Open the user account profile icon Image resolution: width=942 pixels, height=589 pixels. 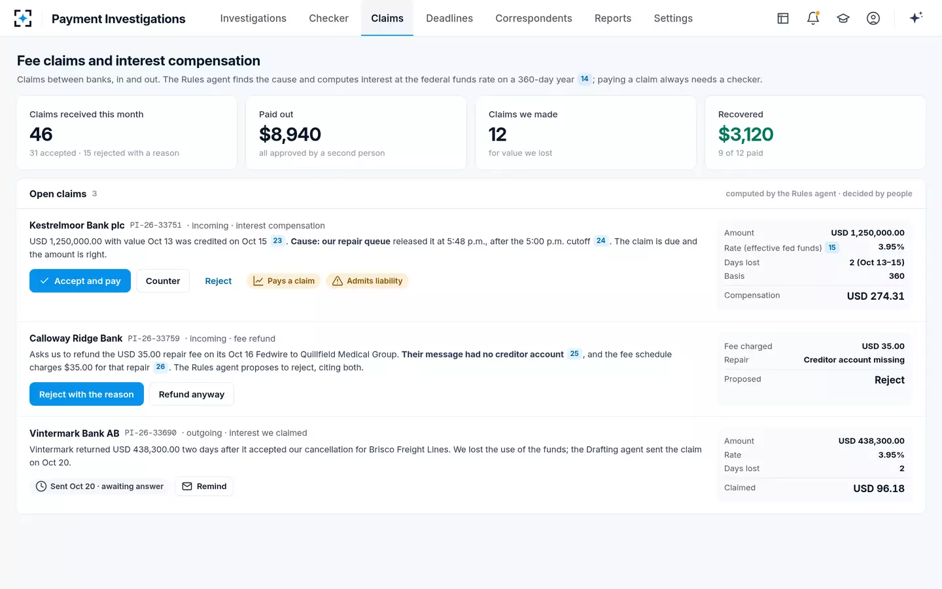[873, 18]
